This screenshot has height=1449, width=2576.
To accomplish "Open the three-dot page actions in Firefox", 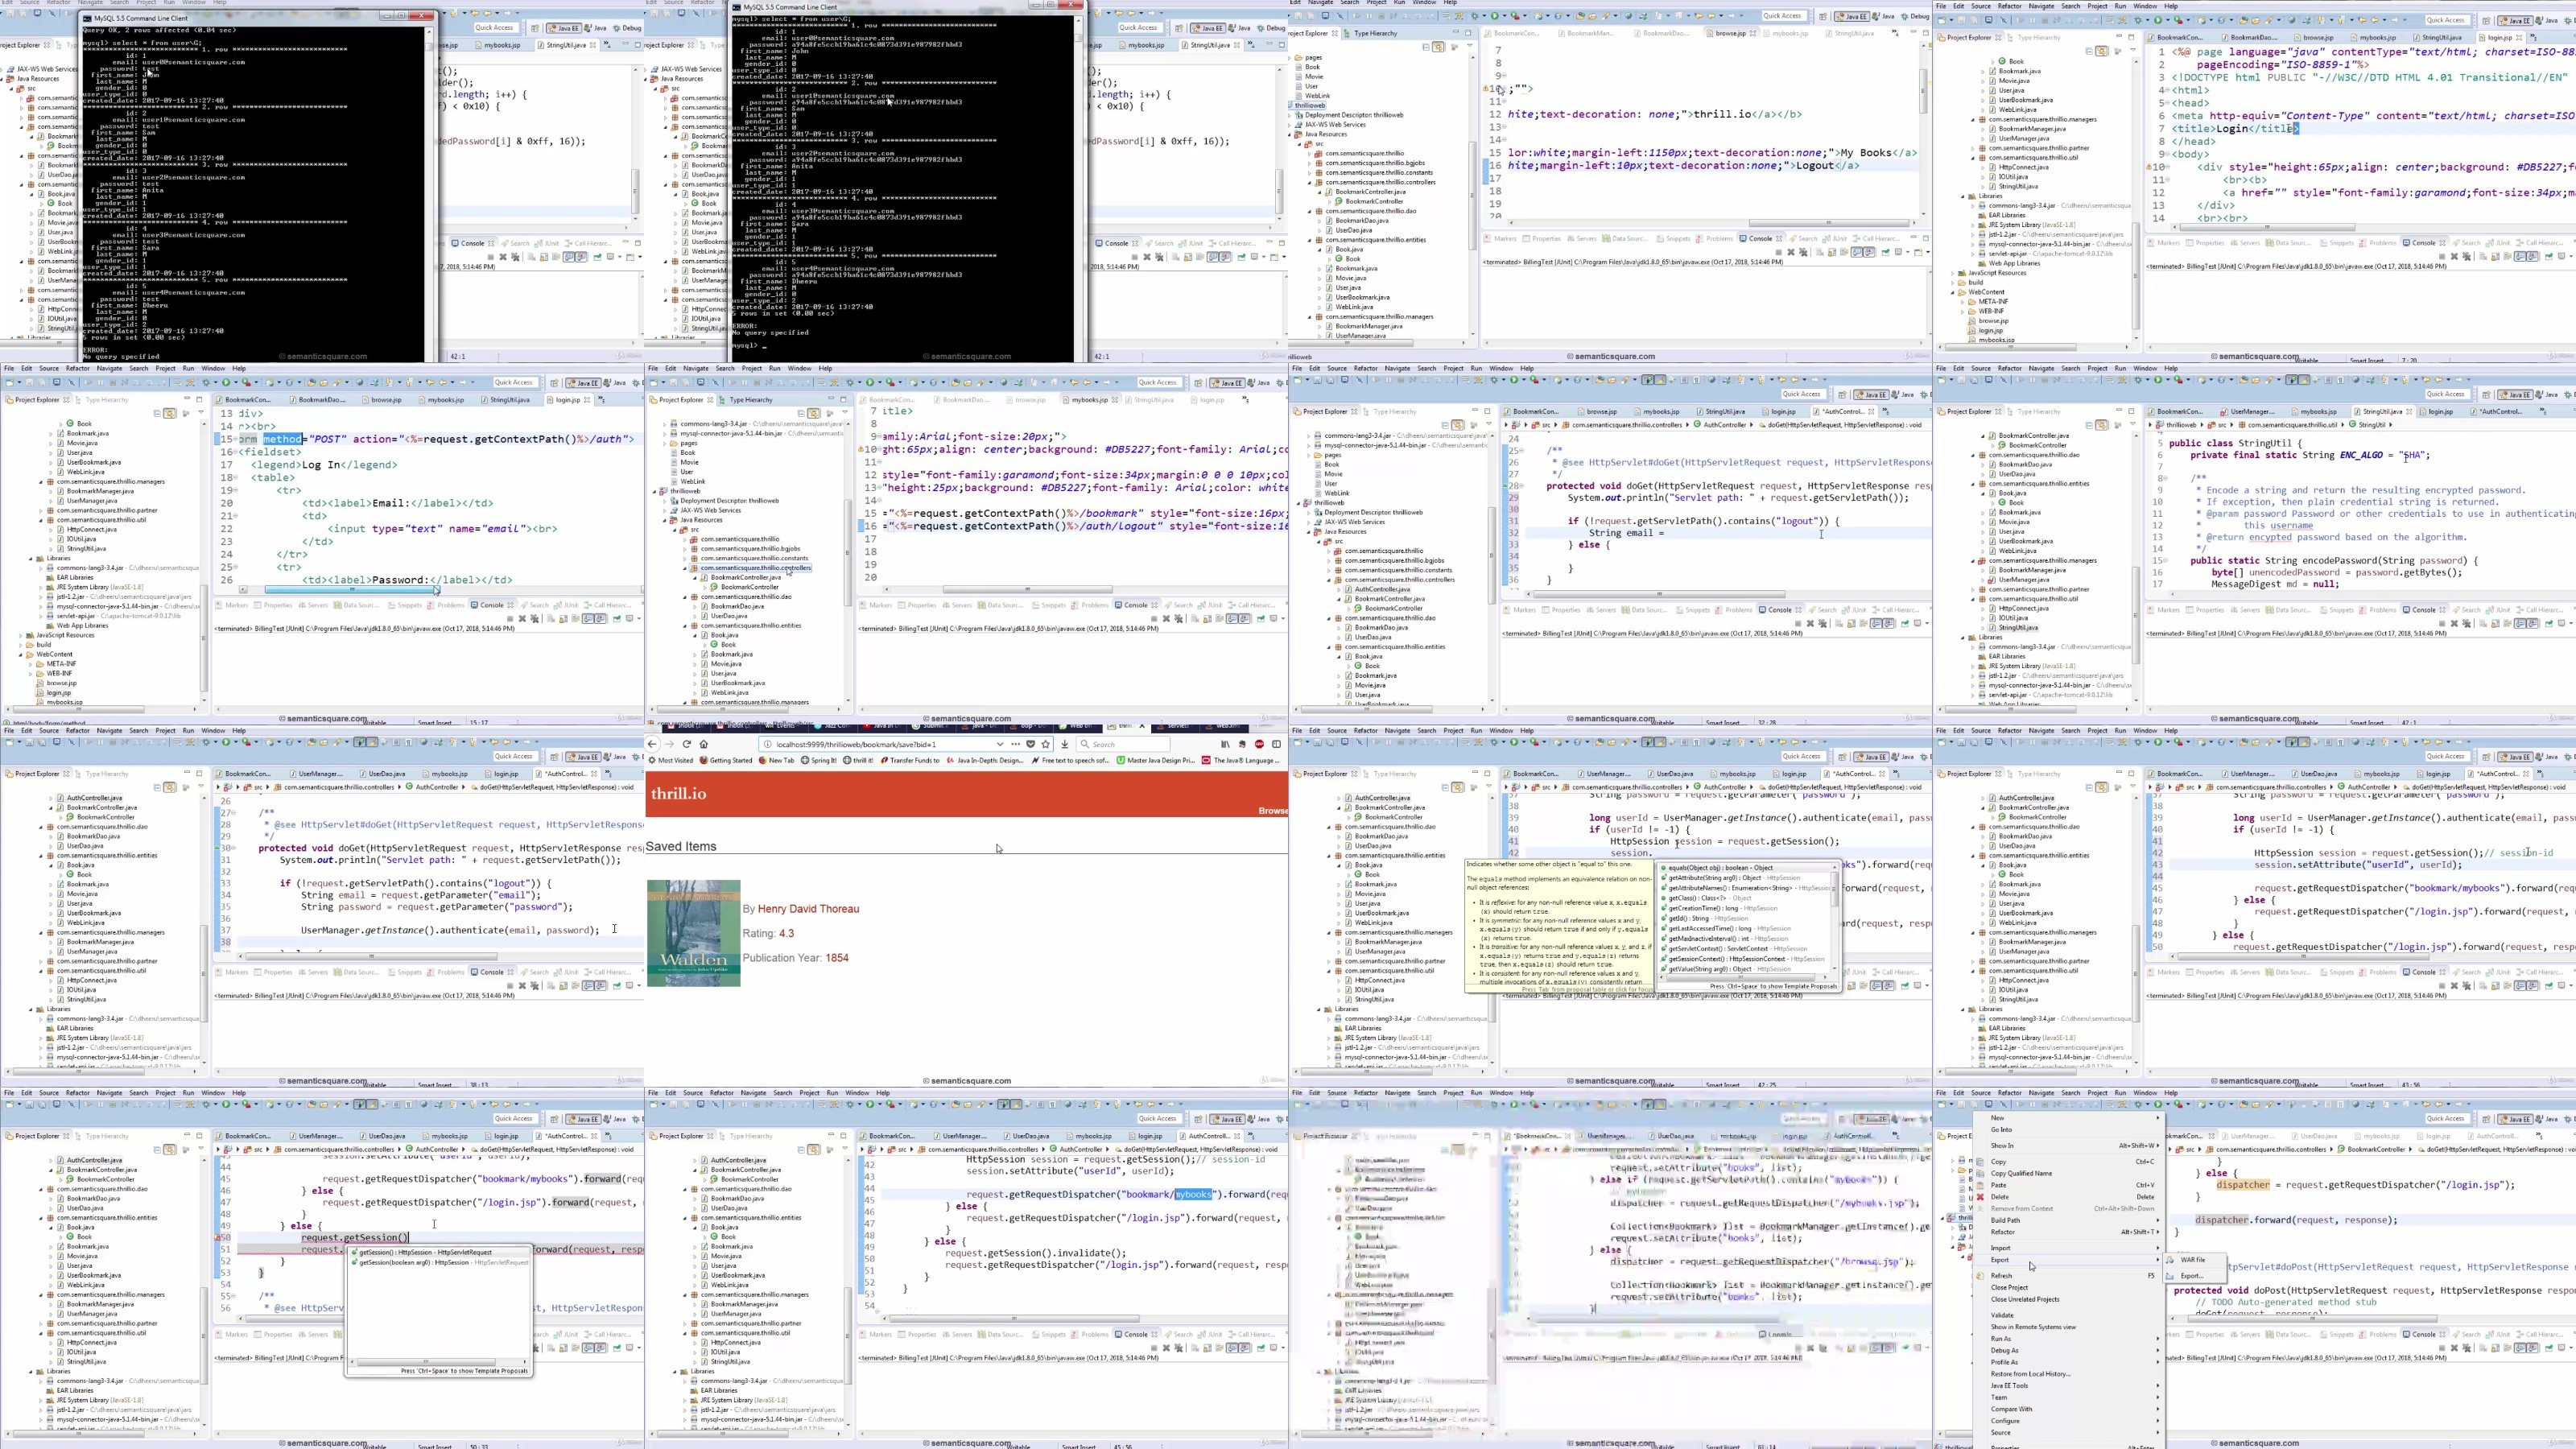I will [x=1016, y=744].
